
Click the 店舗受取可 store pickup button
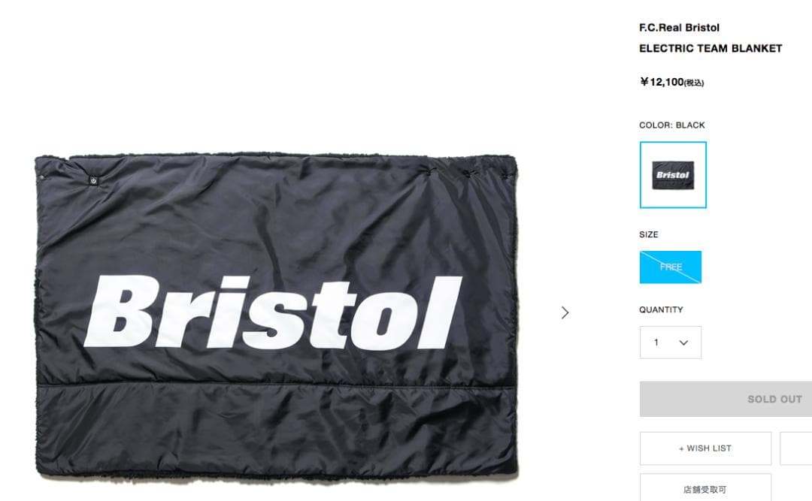705,487
